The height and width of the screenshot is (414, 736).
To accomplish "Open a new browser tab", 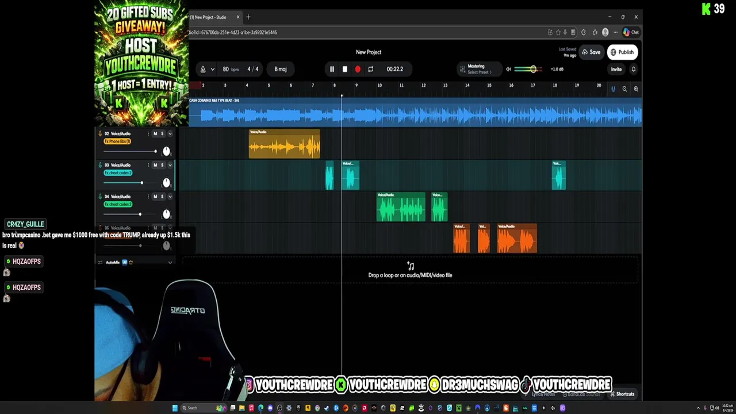I will click(x=248, y=17).
